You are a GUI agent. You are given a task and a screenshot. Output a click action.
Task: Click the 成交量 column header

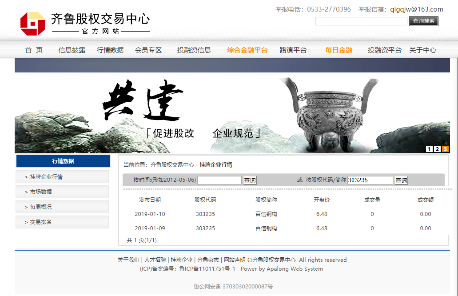pos(372,200)
